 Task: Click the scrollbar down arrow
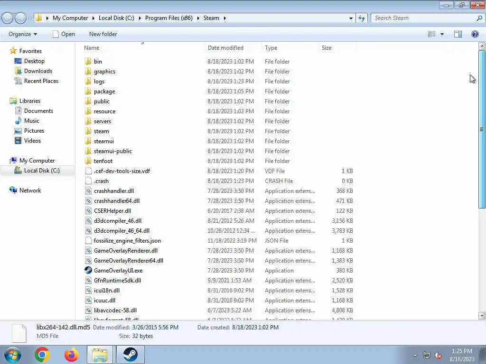[482, 316]
